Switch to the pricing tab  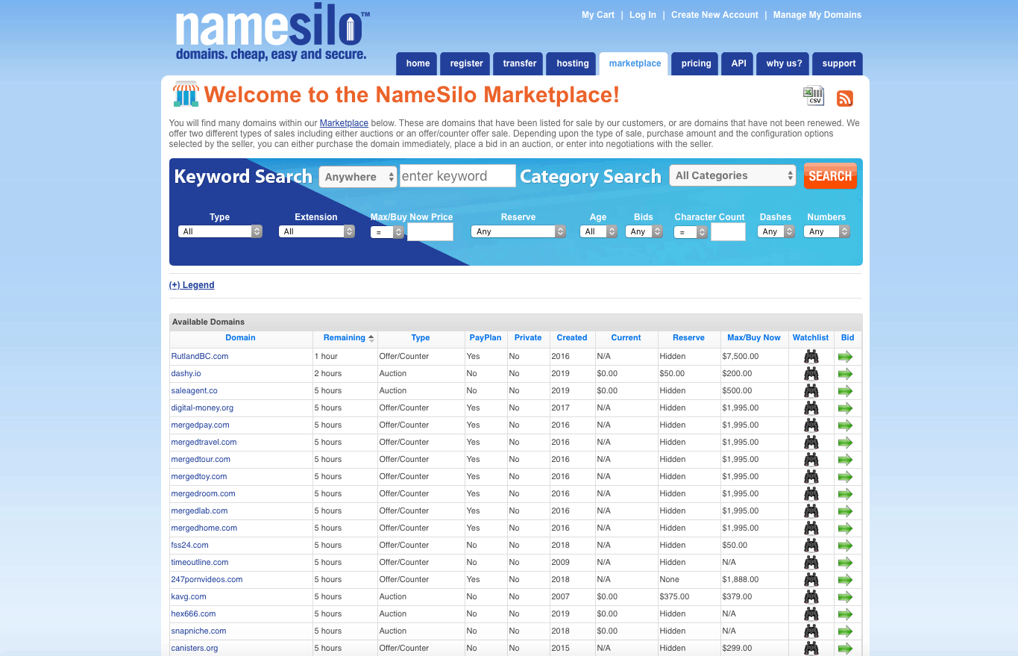pos(696,63)
